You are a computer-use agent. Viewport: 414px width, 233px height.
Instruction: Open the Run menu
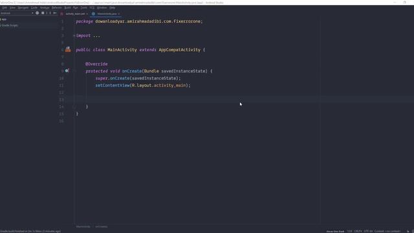pos(76,8)
